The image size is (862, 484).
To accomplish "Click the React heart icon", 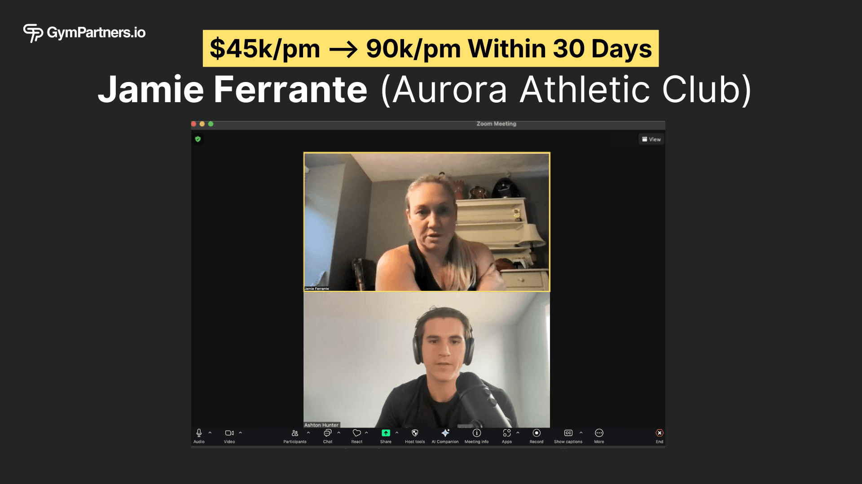I will (x=357, y=433).
